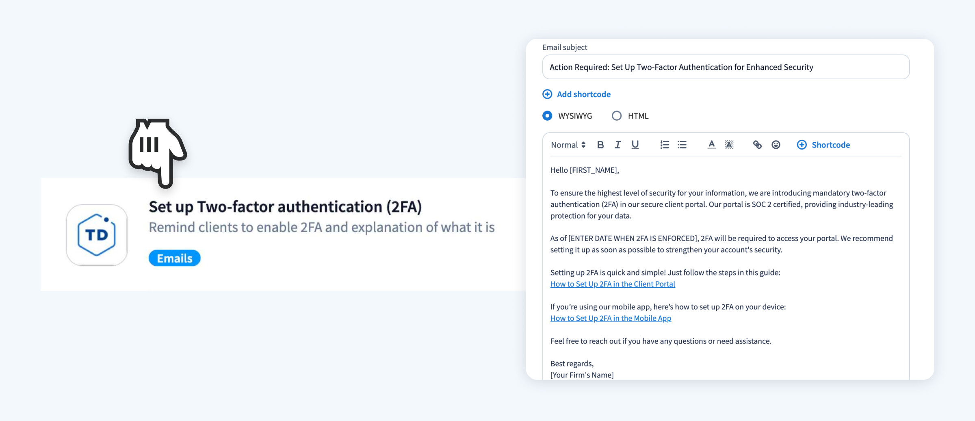This screenshot has width=975, height=421.
Task: Toggle bold formatting in the editor
Action: tap(600, 145)
